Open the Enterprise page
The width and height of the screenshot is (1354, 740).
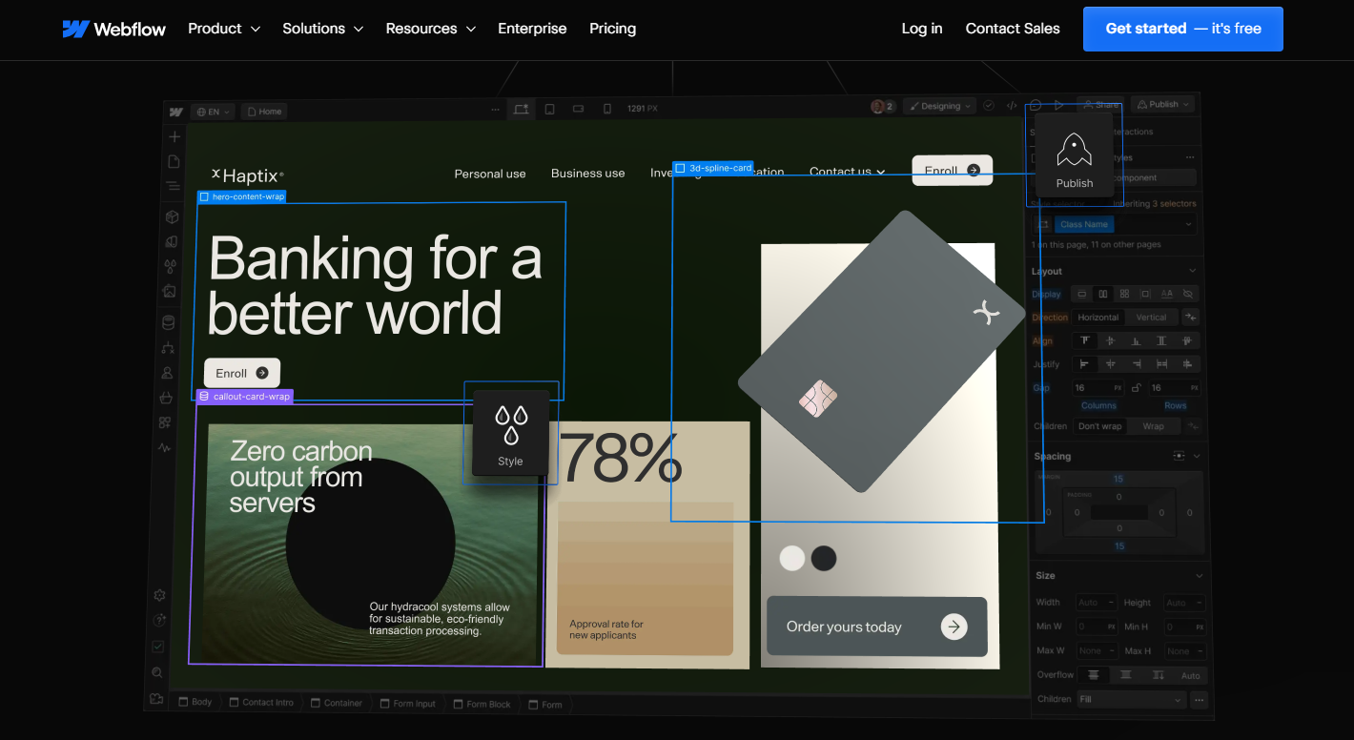pyautogui.click(x=532, y=29)
